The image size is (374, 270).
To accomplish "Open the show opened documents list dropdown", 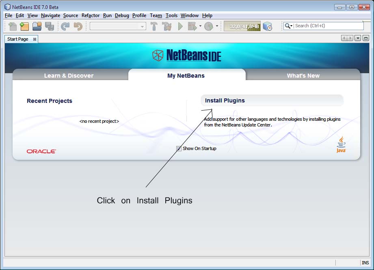I will [x=358, y=38].
